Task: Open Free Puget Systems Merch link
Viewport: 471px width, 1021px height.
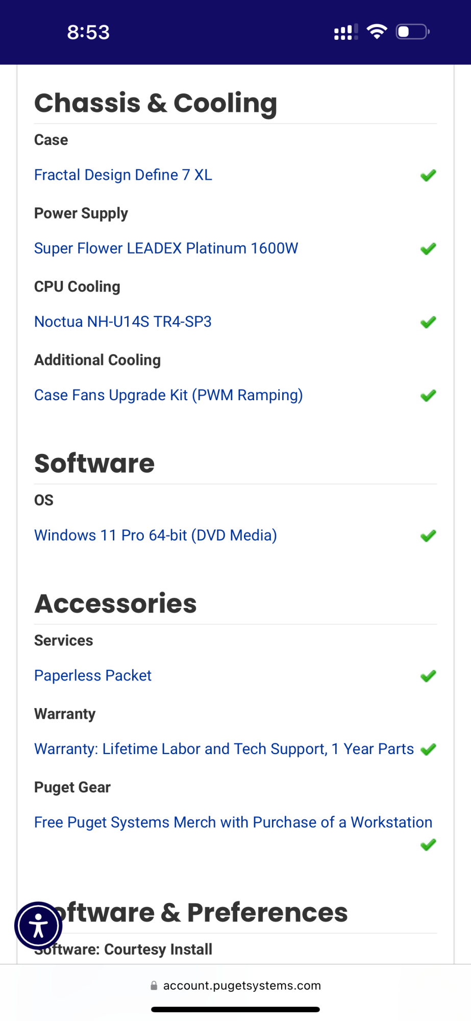Action: tap(233, 822)
